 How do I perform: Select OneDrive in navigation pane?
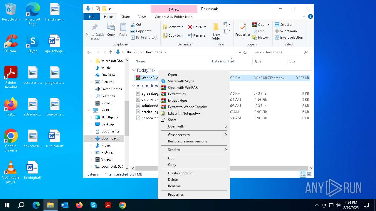point(108,75)
